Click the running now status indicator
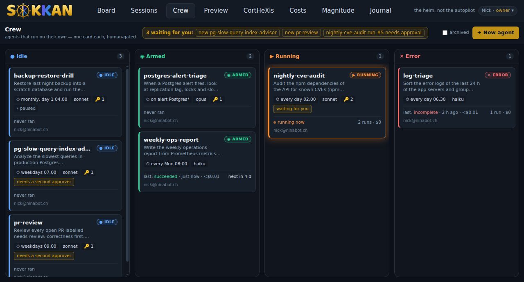Viewport: 524px width, 282px height. [x=289, y=122]
